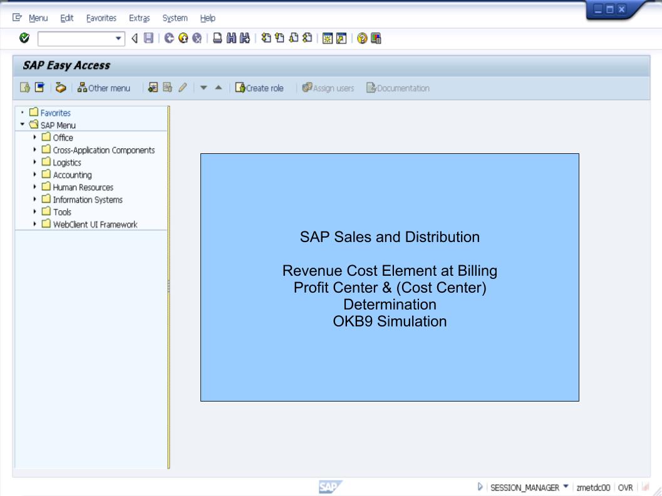Screen dimensions: 662x496
Task: Open the Extras menu
Action: (139, 18)
